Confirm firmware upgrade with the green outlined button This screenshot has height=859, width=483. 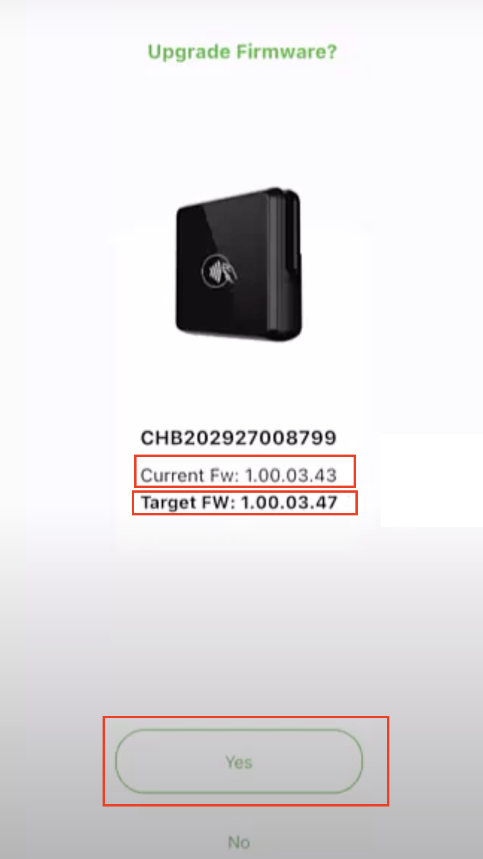(x=239, y=762)
